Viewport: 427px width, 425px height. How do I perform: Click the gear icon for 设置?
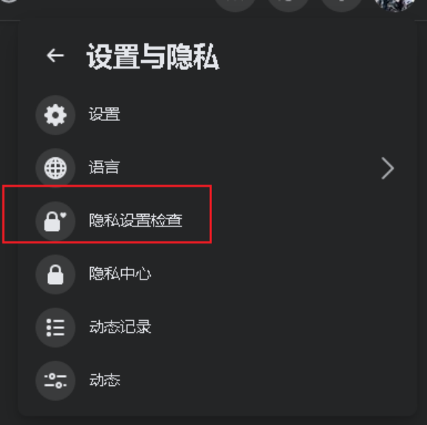55,115
